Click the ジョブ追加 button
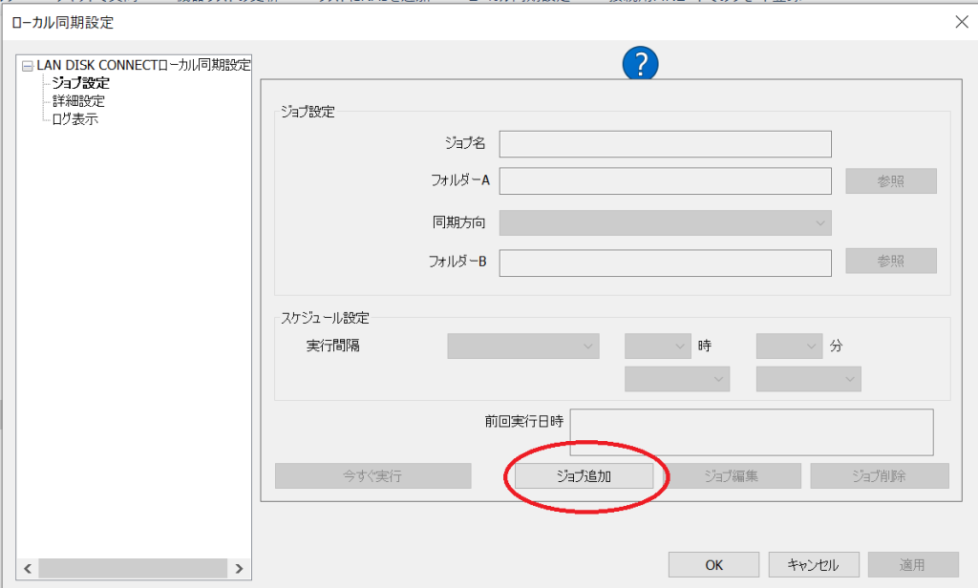This screenshot has width=978, height=588. [x=584, y=475]
